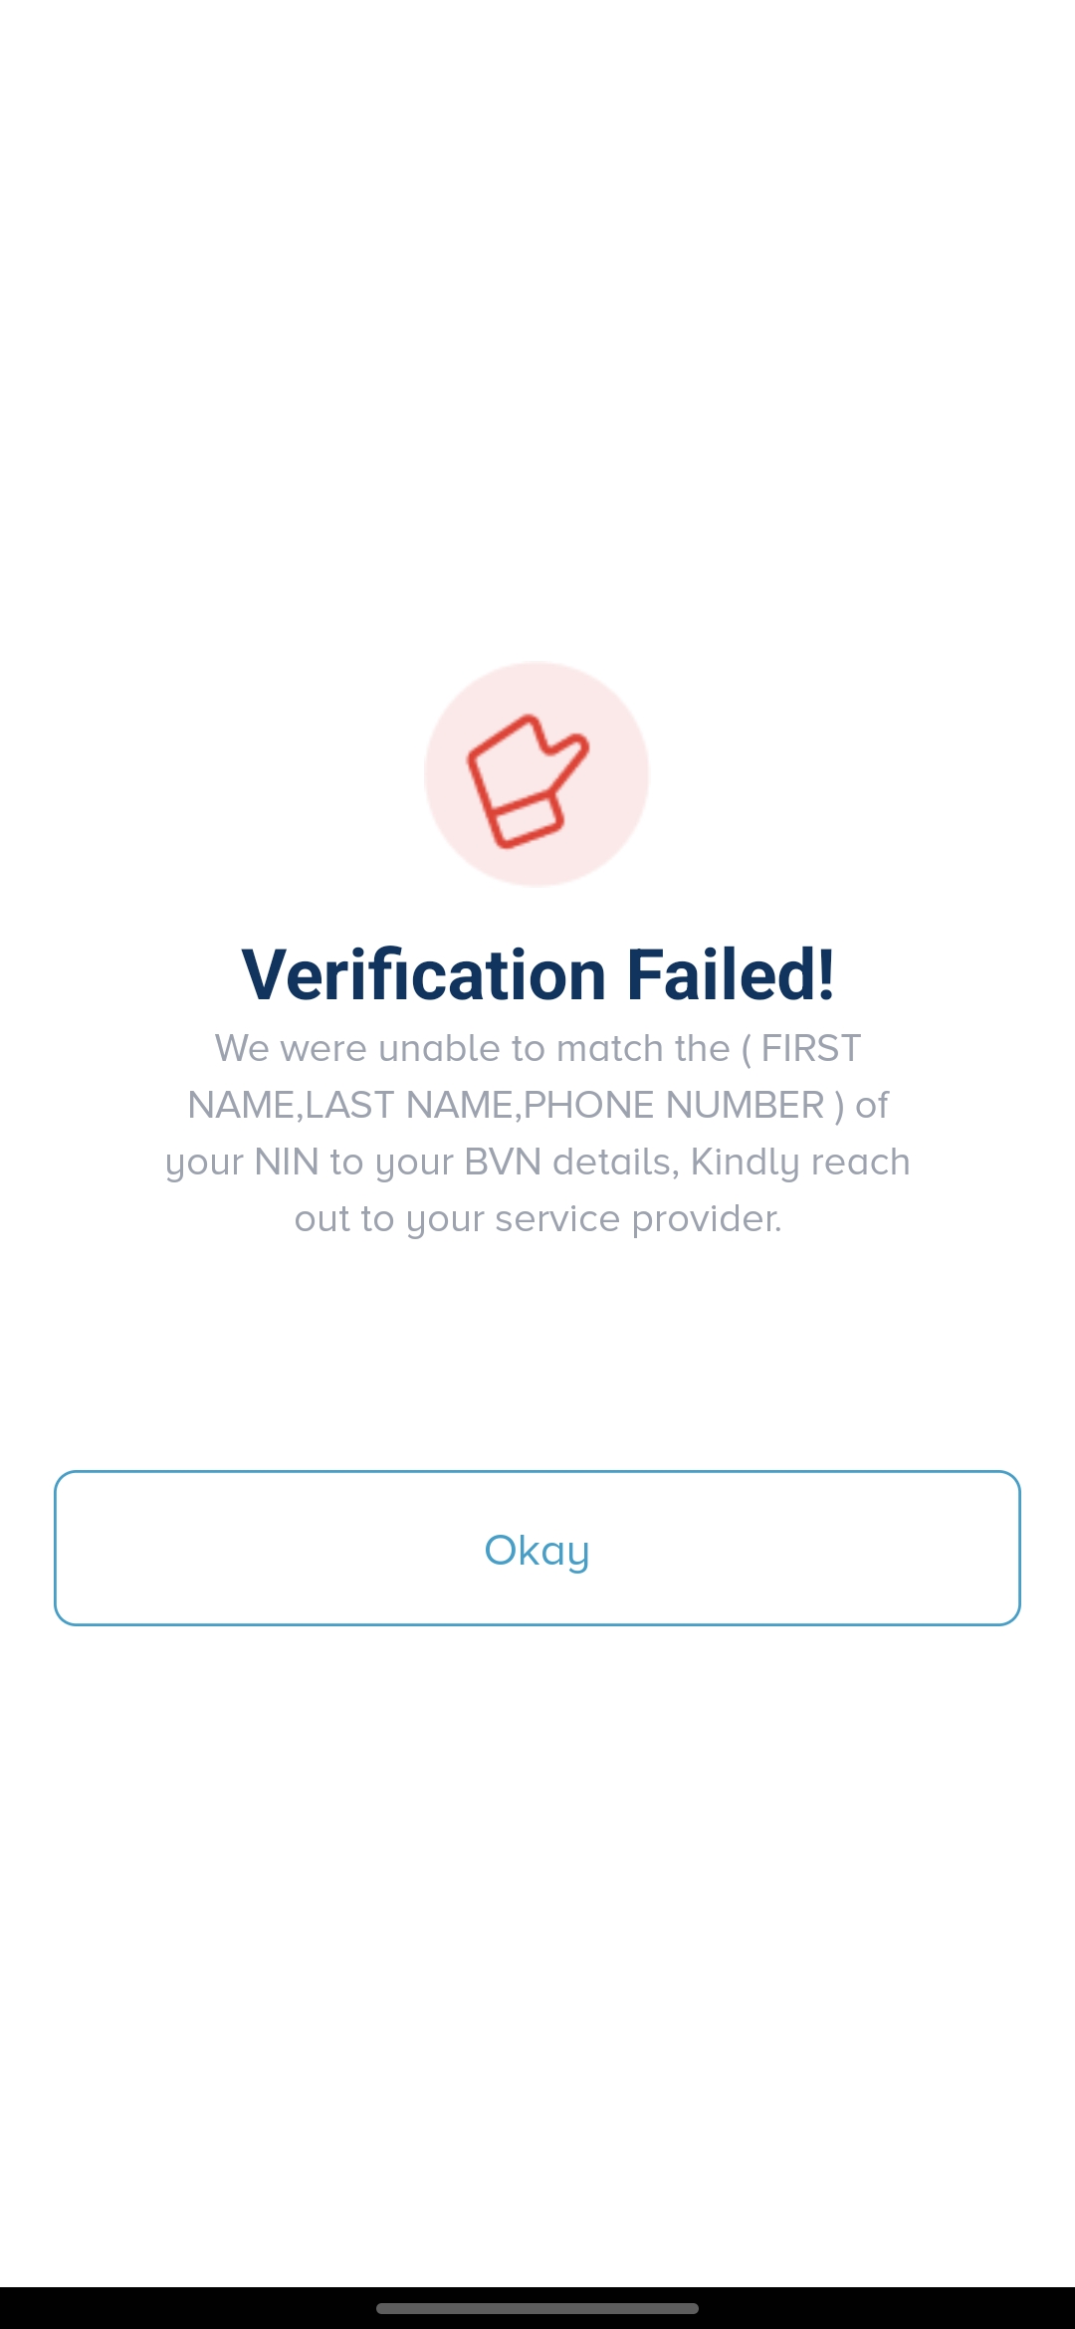Tap "Kindly reach" in the message
The image size is (1075, 2329).
pos(800,1162)
